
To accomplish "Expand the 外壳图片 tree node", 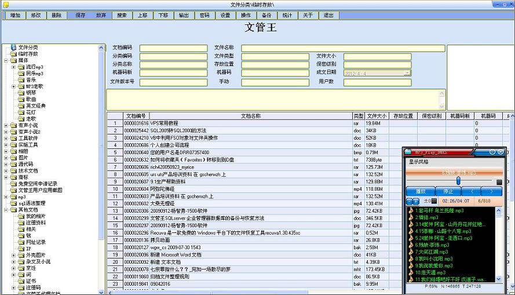I will click(13, 255).
